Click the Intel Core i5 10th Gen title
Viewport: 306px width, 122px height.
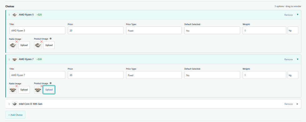tap(31, 104)
